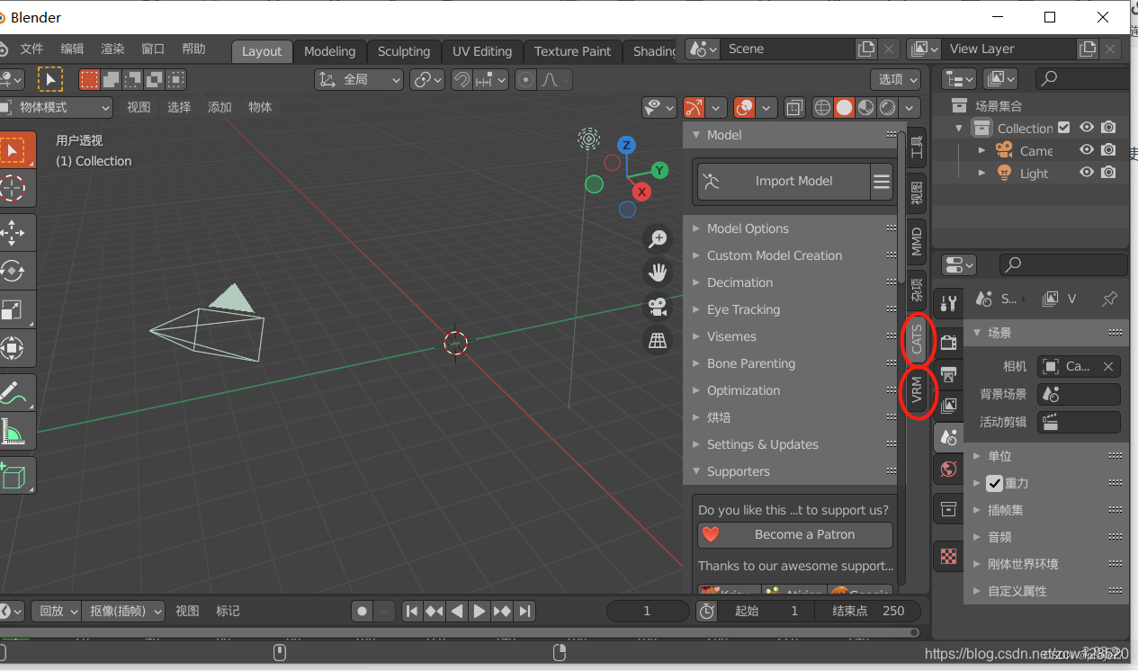This screenshot has width=1138, height=671.
Task: Switch to the Modeling workspace tab
Action: 330,51
